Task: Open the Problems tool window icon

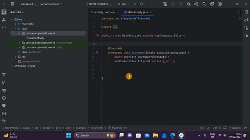Action: [x=4, y=98]
